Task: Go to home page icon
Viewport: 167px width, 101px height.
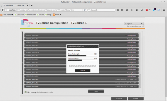Action: (137, 10)
